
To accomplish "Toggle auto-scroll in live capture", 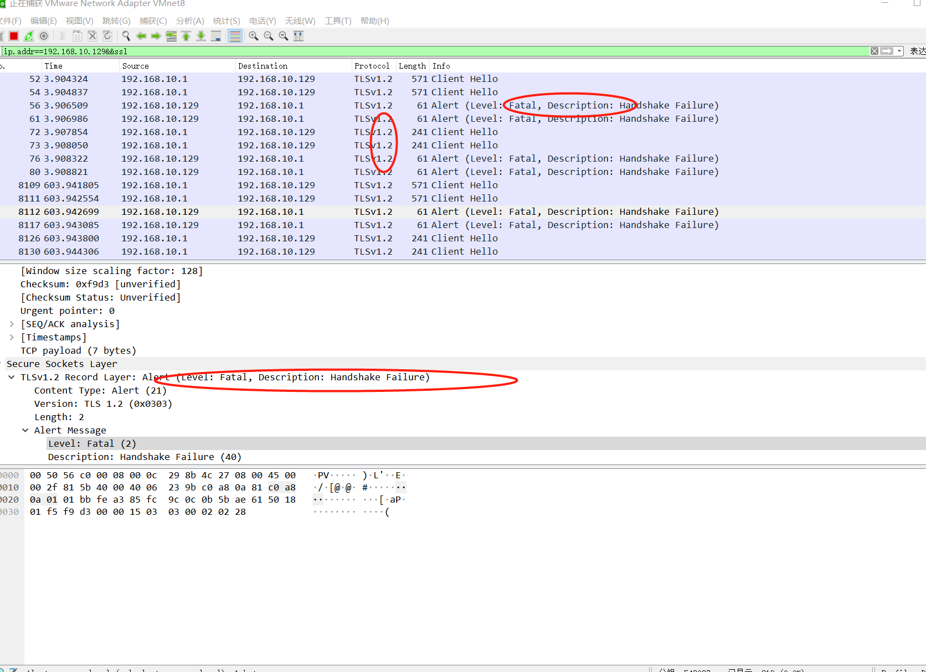I will (216, 36).
